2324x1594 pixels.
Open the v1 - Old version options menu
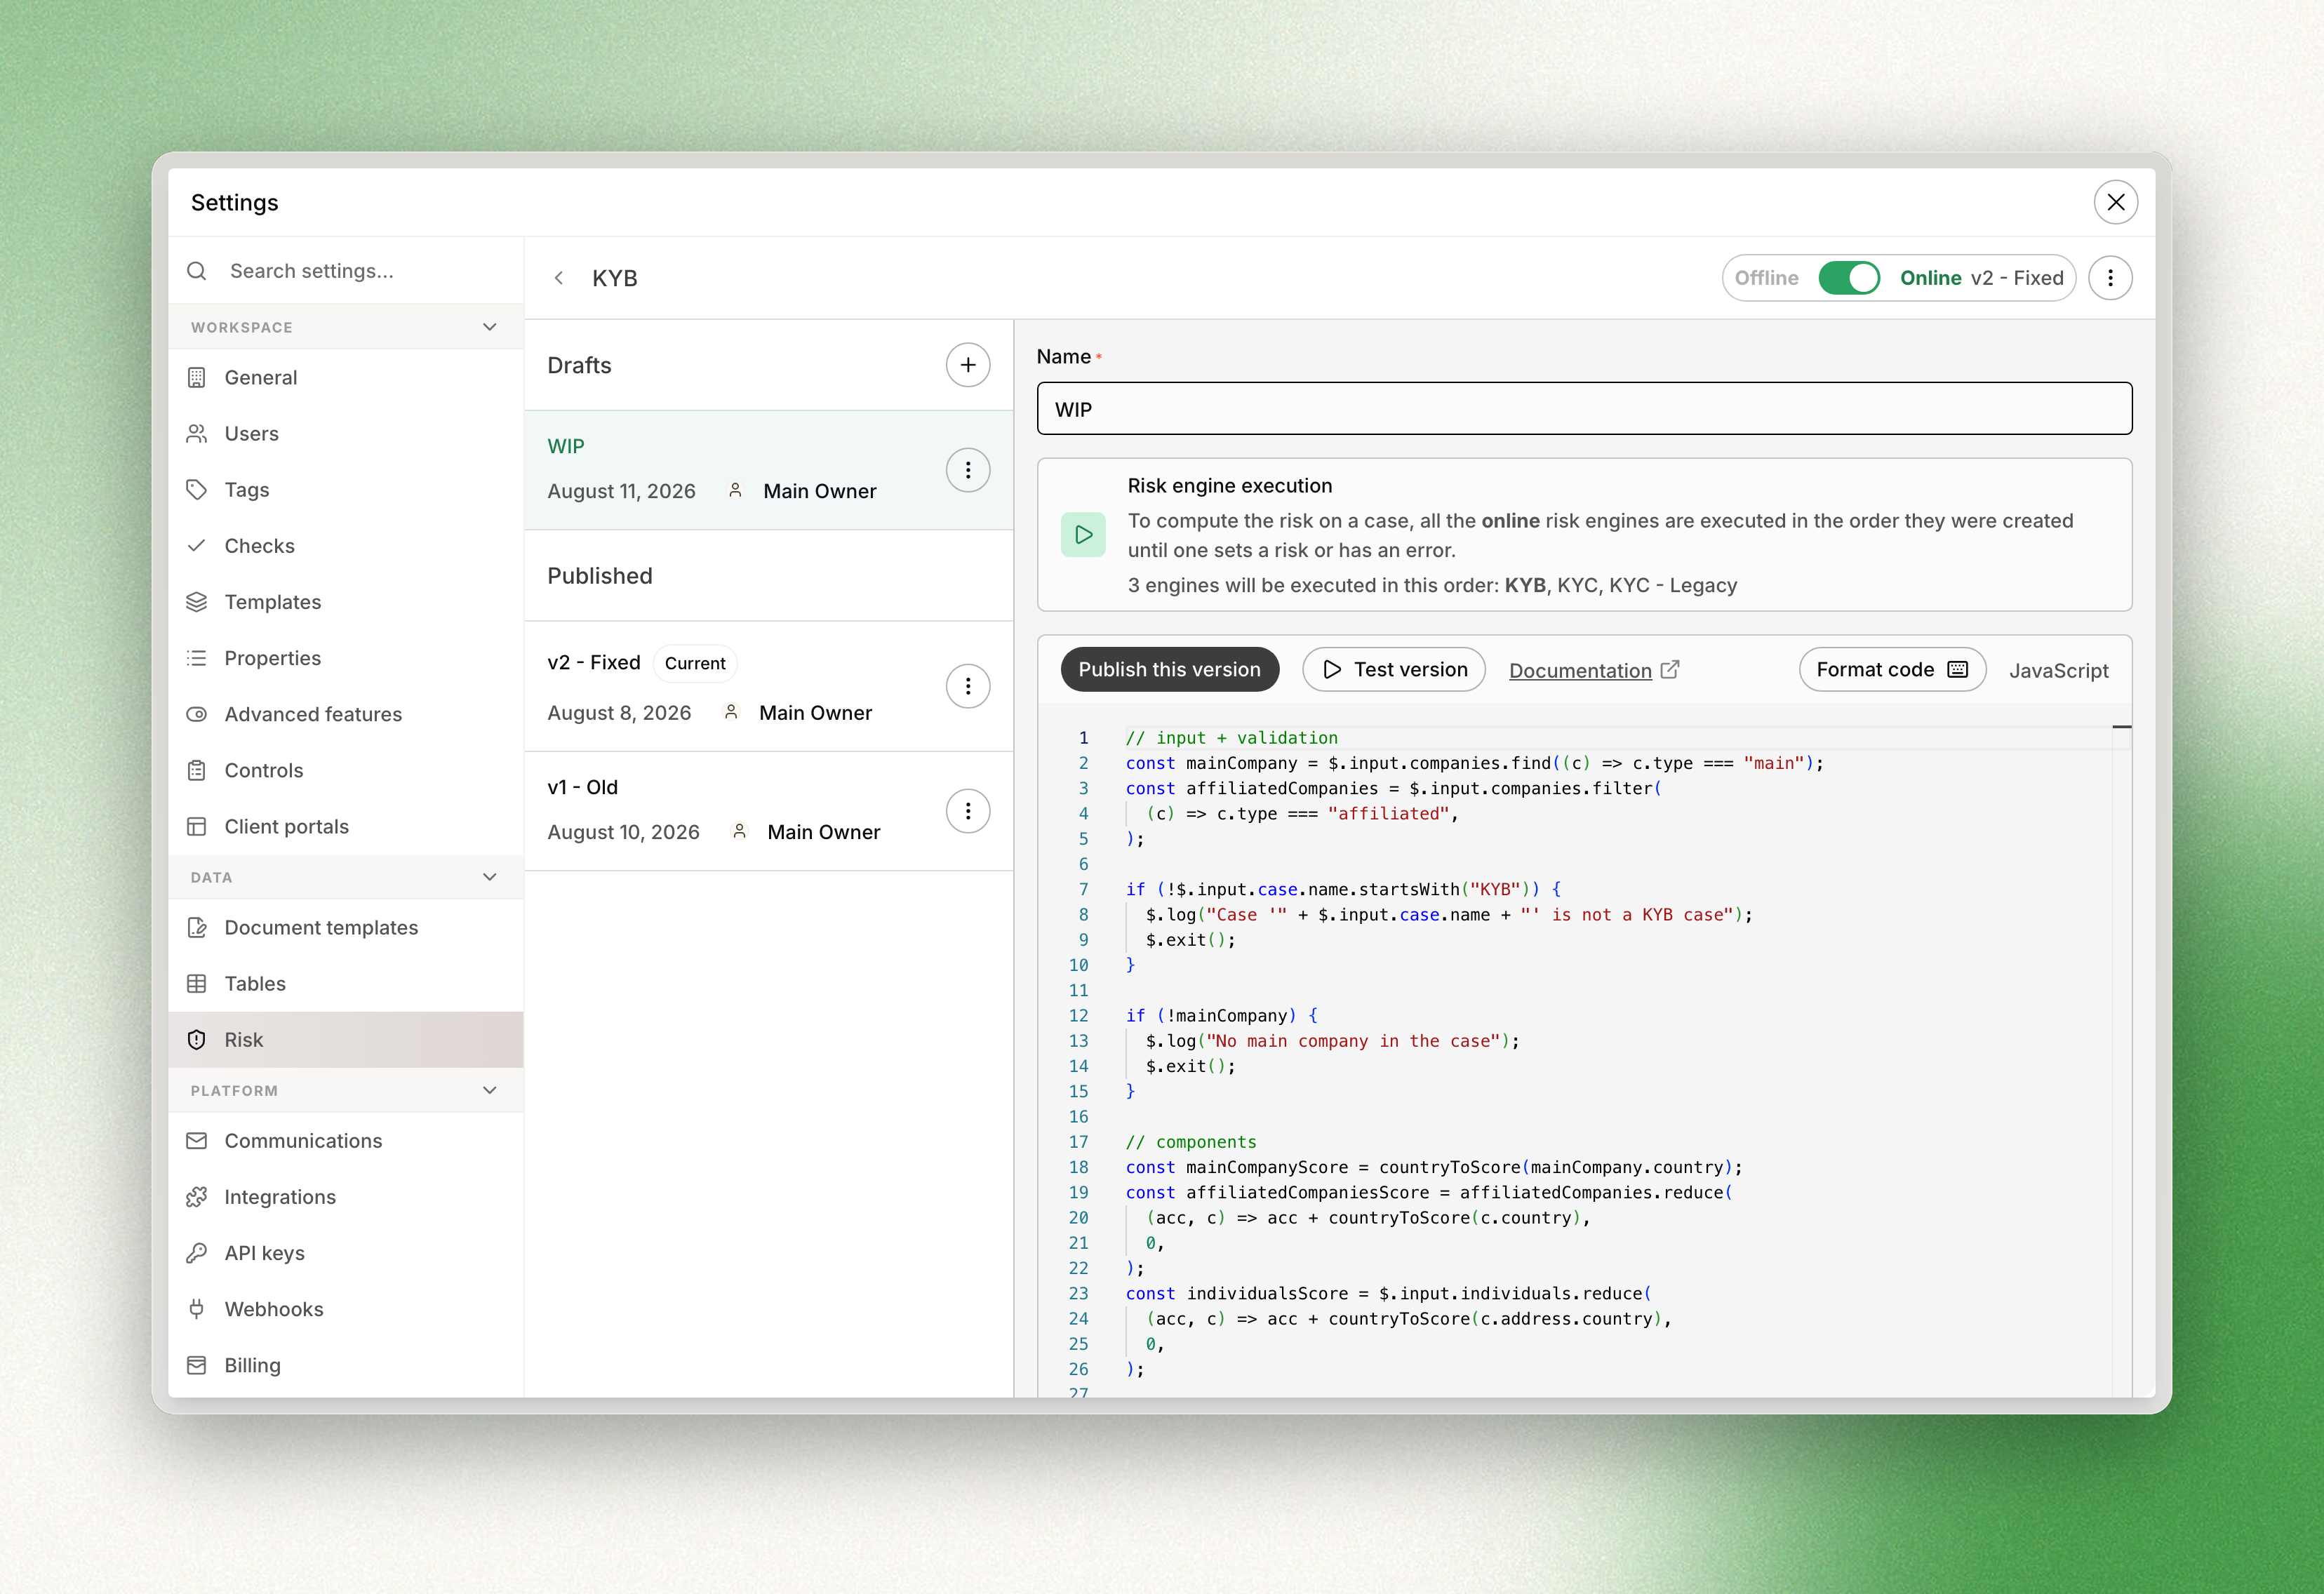point(968,811)
